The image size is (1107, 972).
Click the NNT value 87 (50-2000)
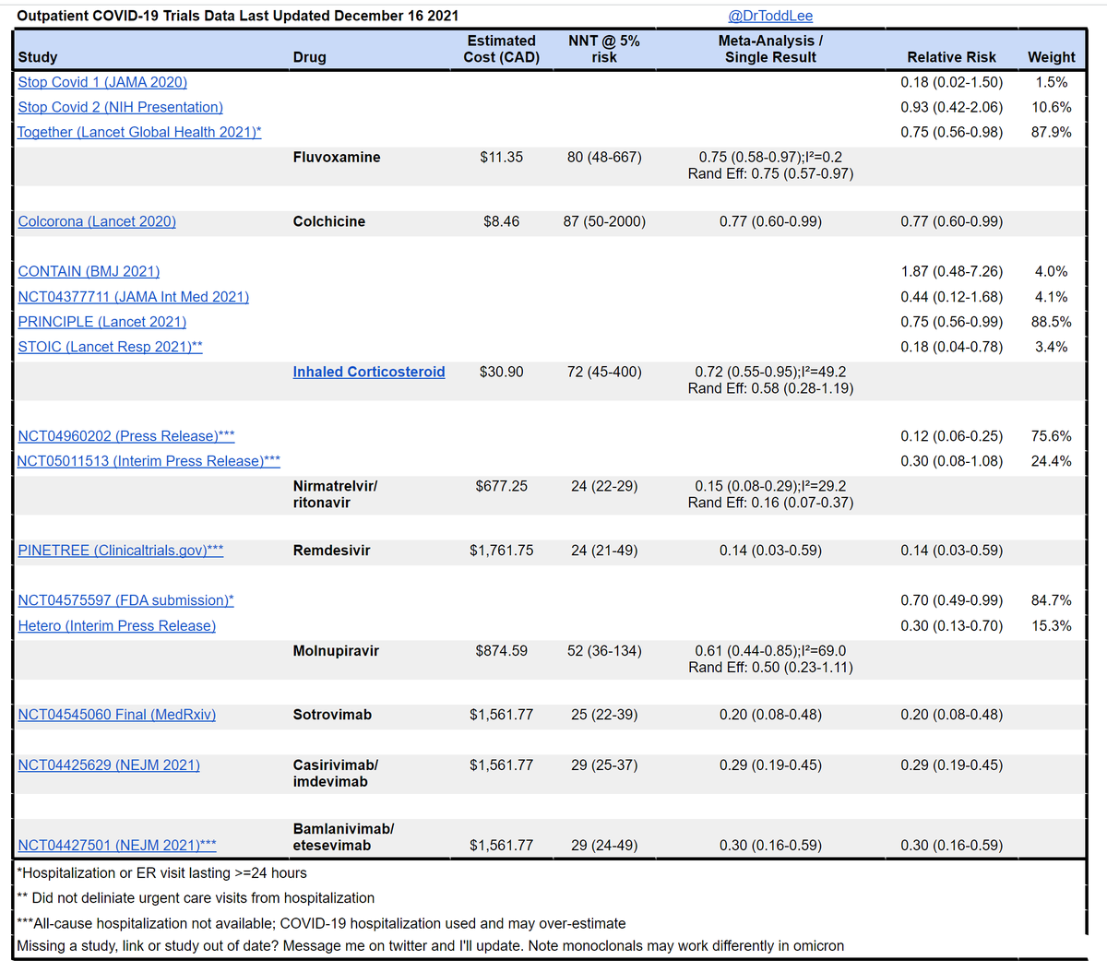[604, 221]
